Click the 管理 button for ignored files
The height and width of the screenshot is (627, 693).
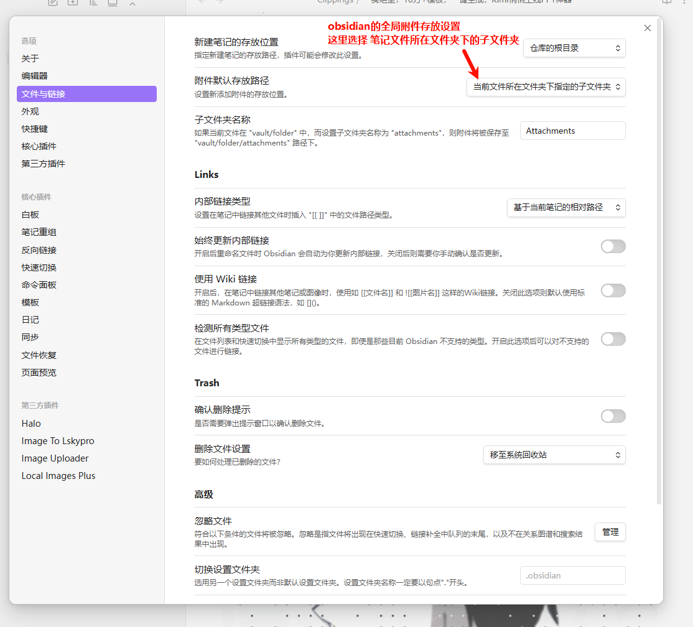tap(610, 532)
